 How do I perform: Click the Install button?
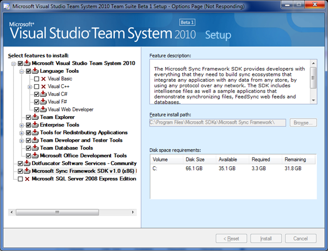(x=266, y=238)
